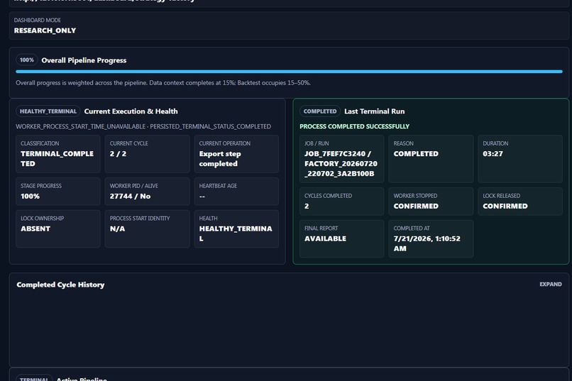Click the Last Terminal Run heading
Image resolution: width=572 pixels, height=381 pixels.
point(374,111)
